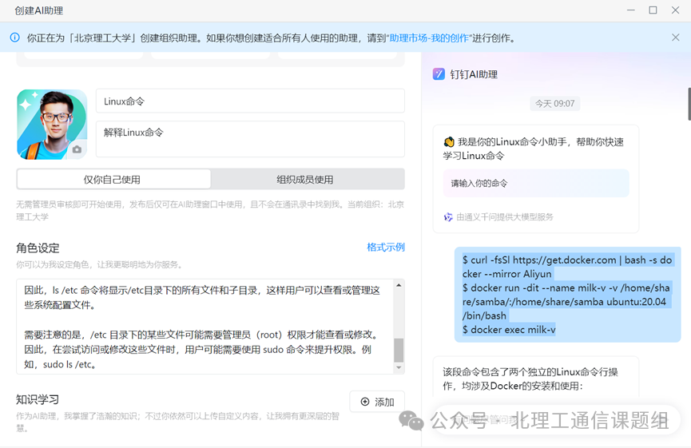Click the assistant avatar image
The image size is (691, 448).
pyautogui.click(x=52, y=125)
